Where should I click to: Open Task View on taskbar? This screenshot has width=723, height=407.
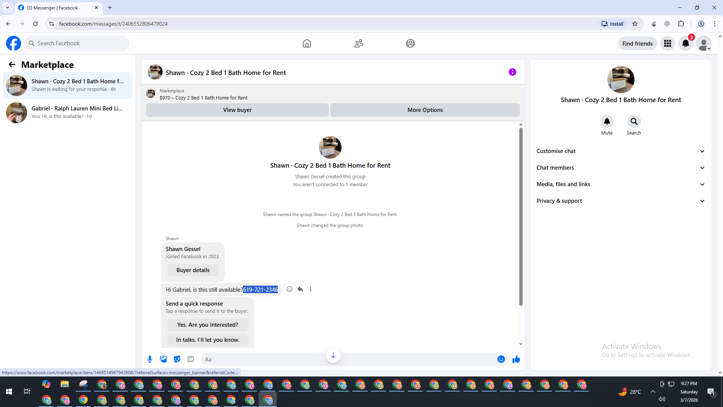[x=27, y=392]
